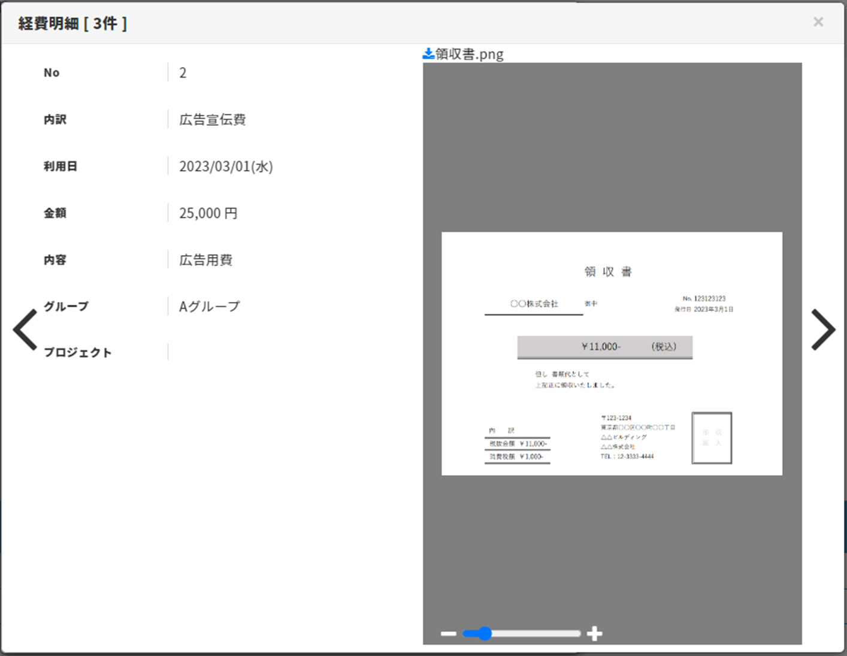
Task: Click the 経費明細 [ 3件 ] dialog title
Action: tap(72, 23)
